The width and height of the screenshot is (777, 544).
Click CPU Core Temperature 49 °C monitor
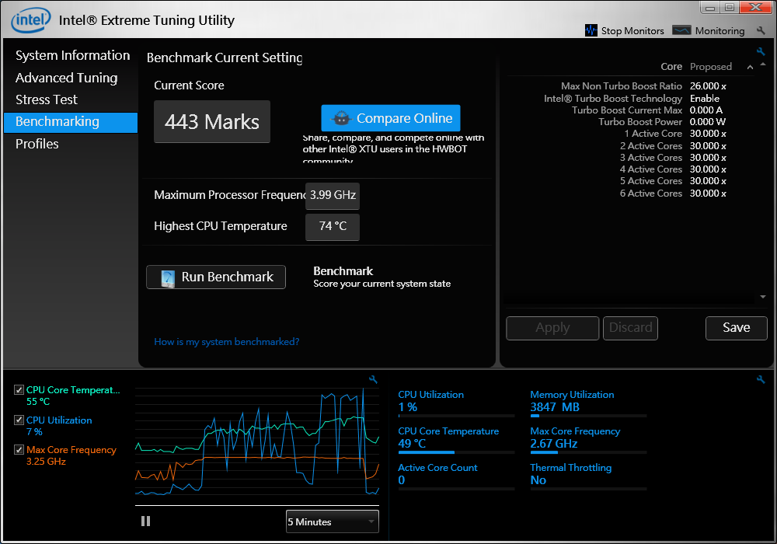point(456,439)
